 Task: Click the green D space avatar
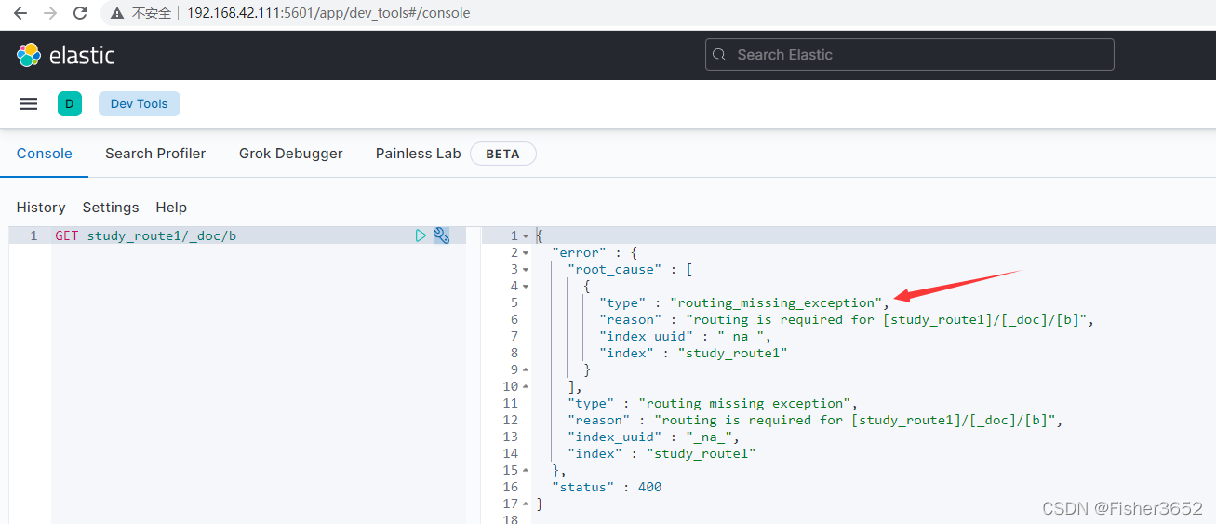point(70,103)
